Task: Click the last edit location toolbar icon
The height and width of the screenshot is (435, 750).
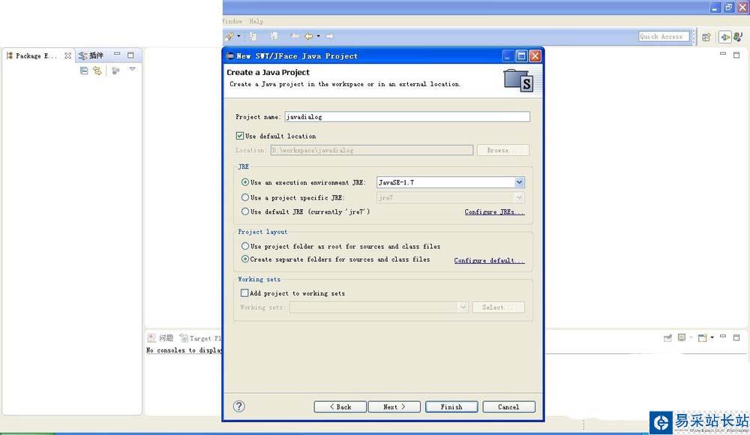Action: (x=295, y=36)
